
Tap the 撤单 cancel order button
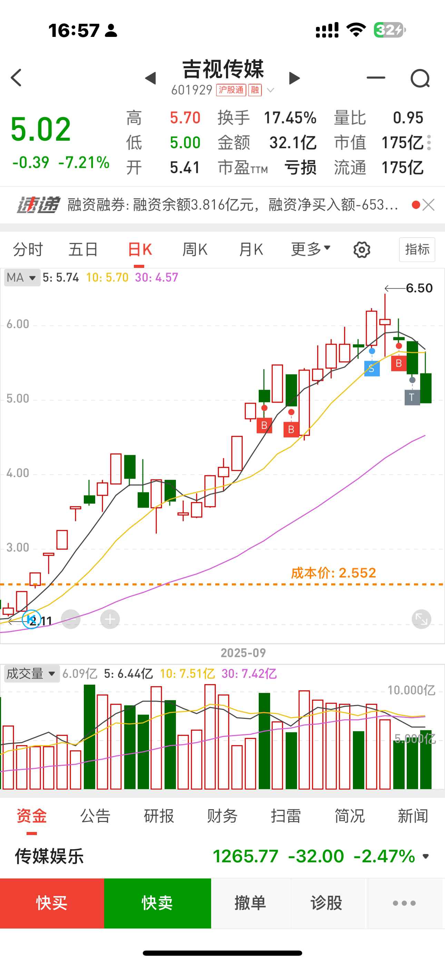click(250, 903)
